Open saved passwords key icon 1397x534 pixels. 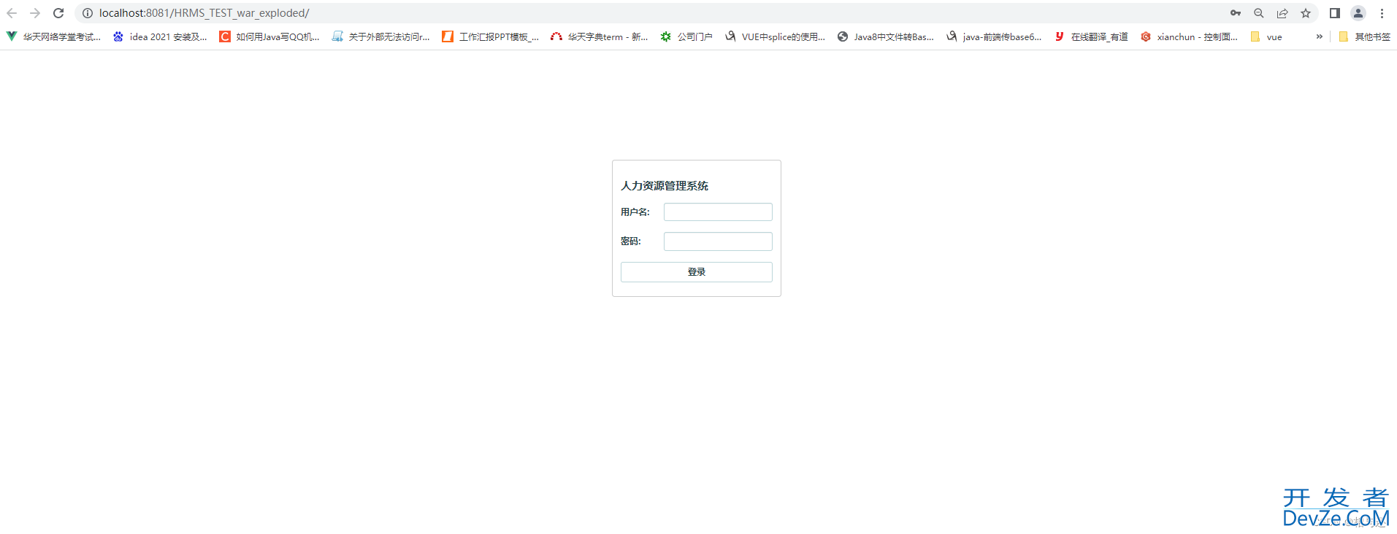(1236, 13)
